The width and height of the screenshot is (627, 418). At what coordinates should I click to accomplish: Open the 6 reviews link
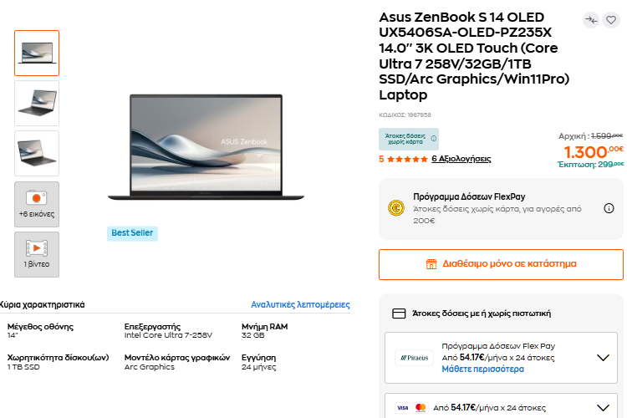[461, 159]
